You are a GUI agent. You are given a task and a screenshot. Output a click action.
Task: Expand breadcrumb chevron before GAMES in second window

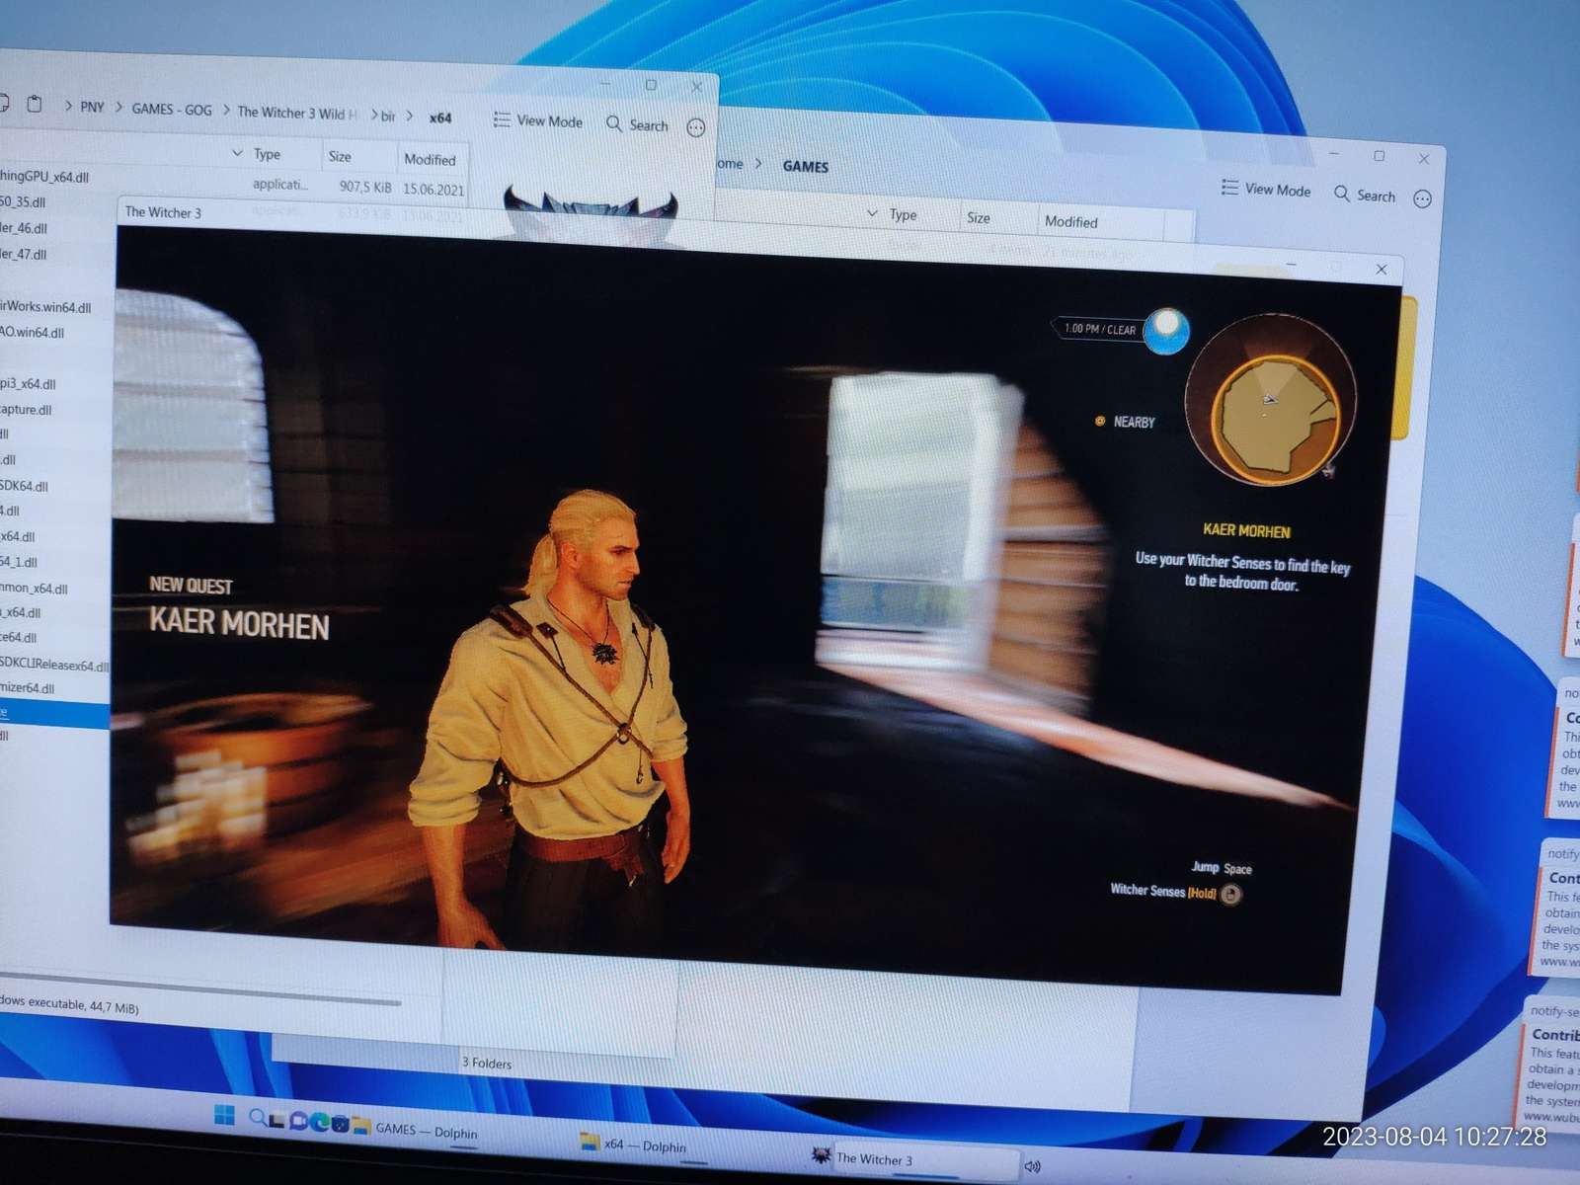(758, 164)
